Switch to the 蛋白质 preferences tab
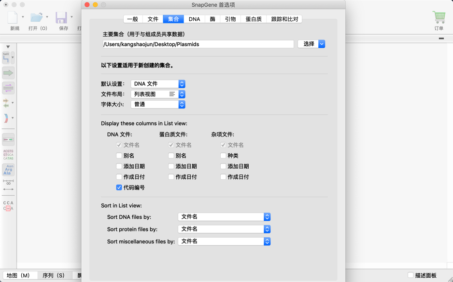This screenshot has width=453, height=282. tap(253, 19)
